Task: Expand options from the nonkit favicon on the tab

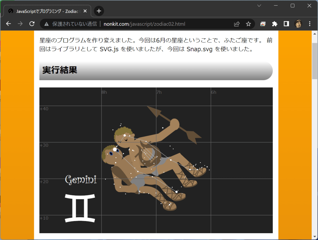Action: point(10,11)
